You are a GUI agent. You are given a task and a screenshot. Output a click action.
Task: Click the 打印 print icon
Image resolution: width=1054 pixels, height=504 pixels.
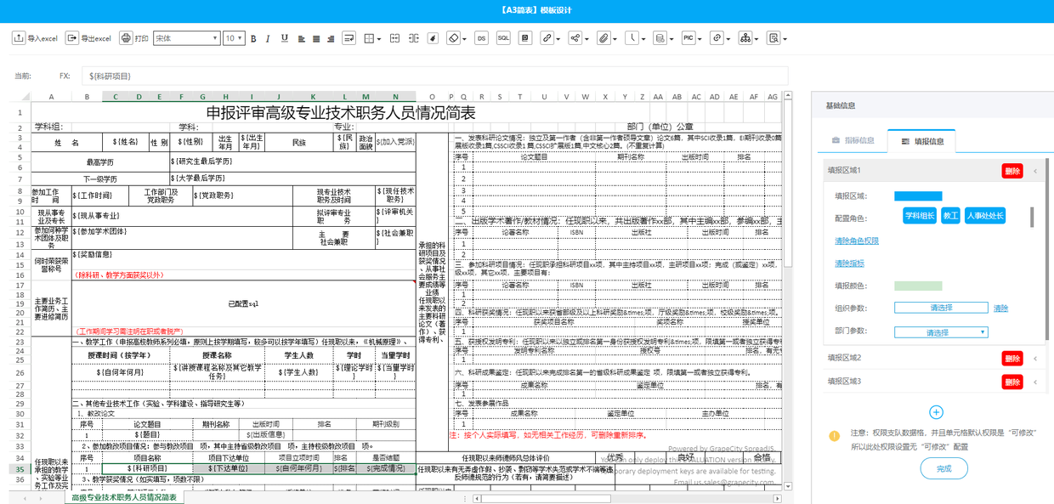(x=126, y=38)
